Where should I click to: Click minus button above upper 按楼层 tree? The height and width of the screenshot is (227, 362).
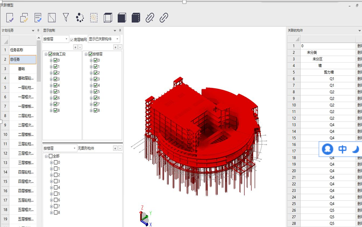pyautogui.click(x=120, y=47)
